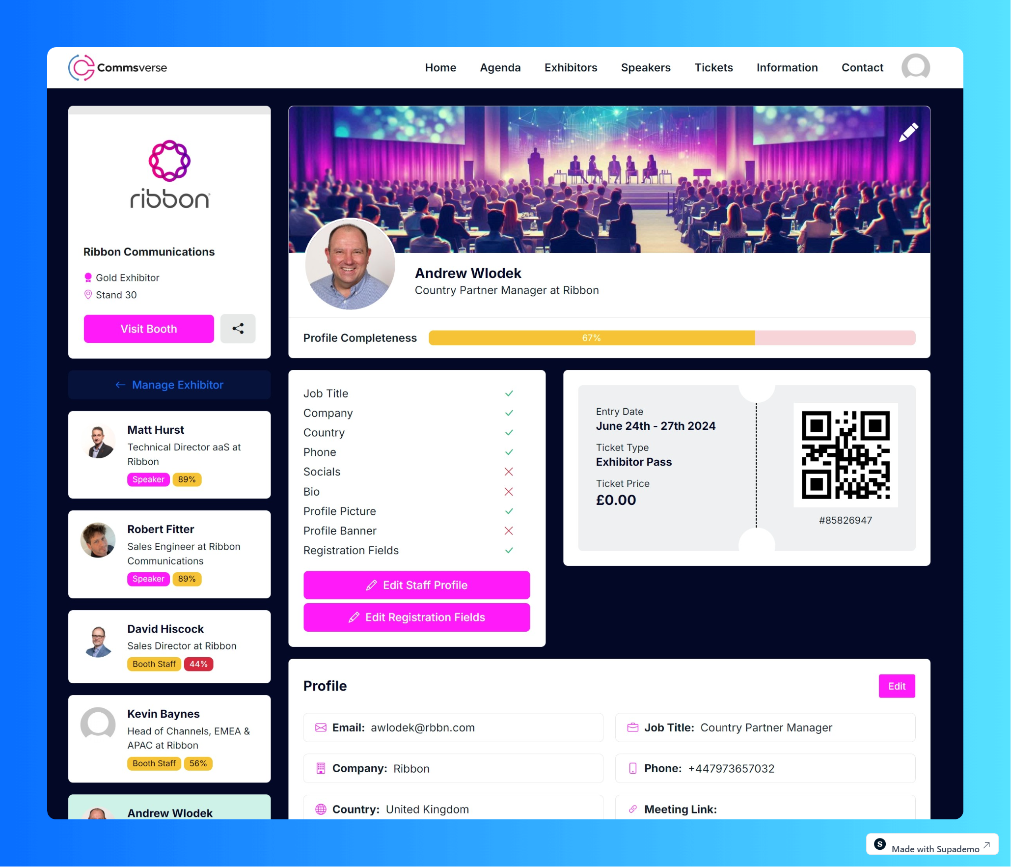Click the share/export icon next to Visit Booth
1011x867 pixels.
[239, 329]
